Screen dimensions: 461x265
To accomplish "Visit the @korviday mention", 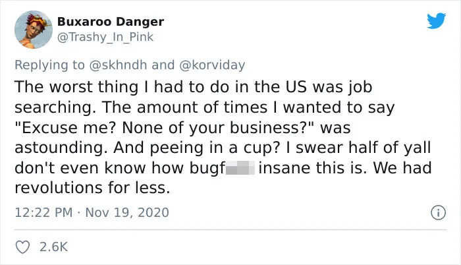I will point(212,65).
